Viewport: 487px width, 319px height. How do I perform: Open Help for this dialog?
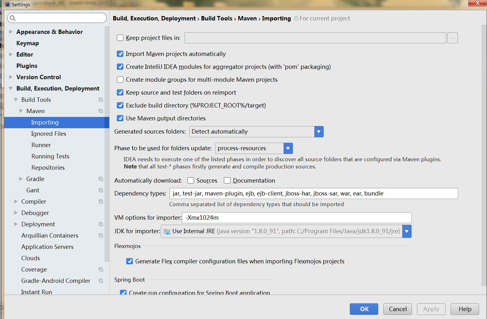pyautogui.click(x=465, y=309)
